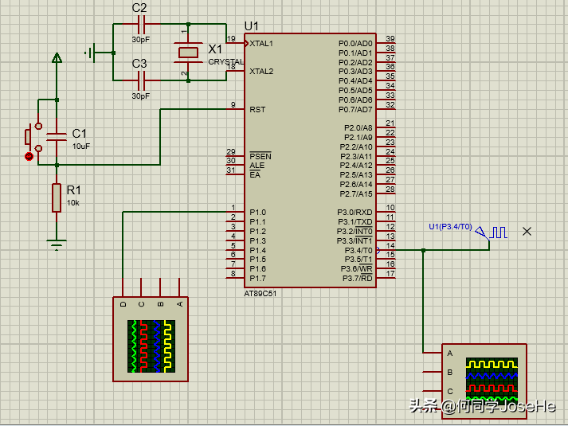Click the P0.7/AD7 pin label
Screen dimensions: 568x426
(355, 109)
